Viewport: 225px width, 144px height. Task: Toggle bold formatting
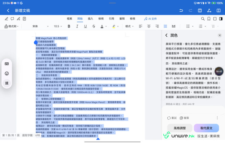tap(69, 26)
